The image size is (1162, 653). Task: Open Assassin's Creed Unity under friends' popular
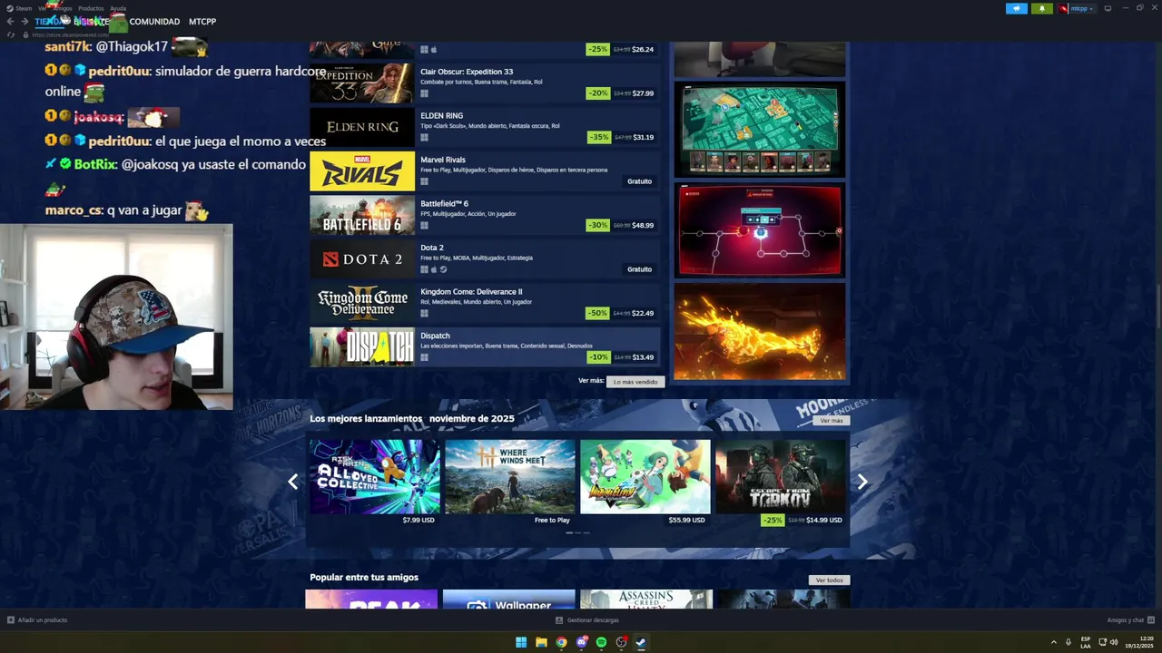(646, 599)
